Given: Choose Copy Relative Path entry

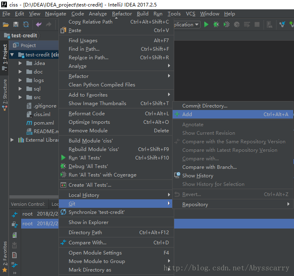Looking at the screenshot, I should click(115, 22).
